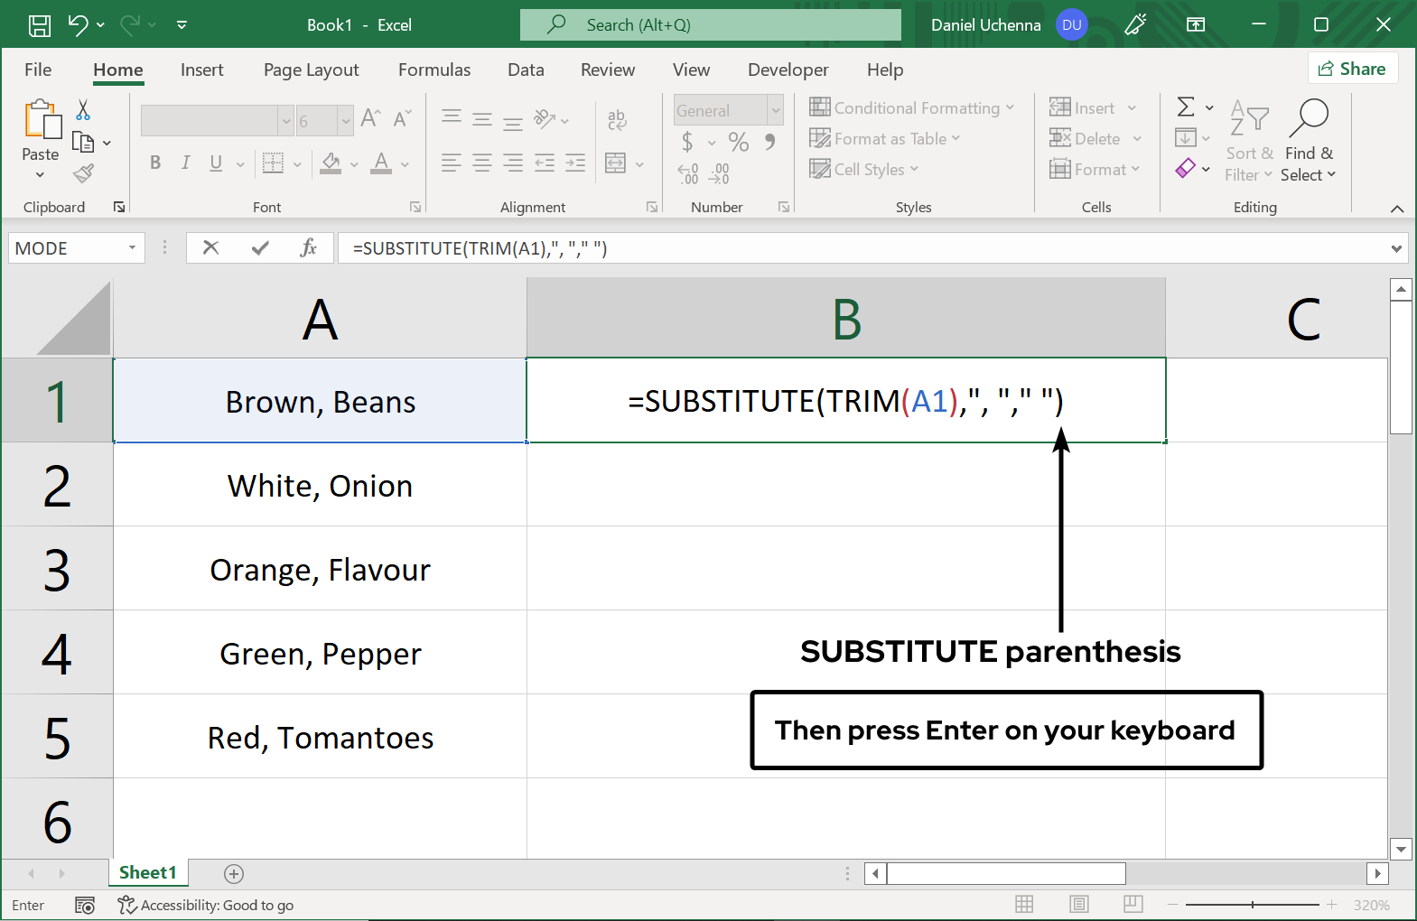Toggle Normal view button in status bar
Screen dimensions: 1417x921
pos(1024,904)
